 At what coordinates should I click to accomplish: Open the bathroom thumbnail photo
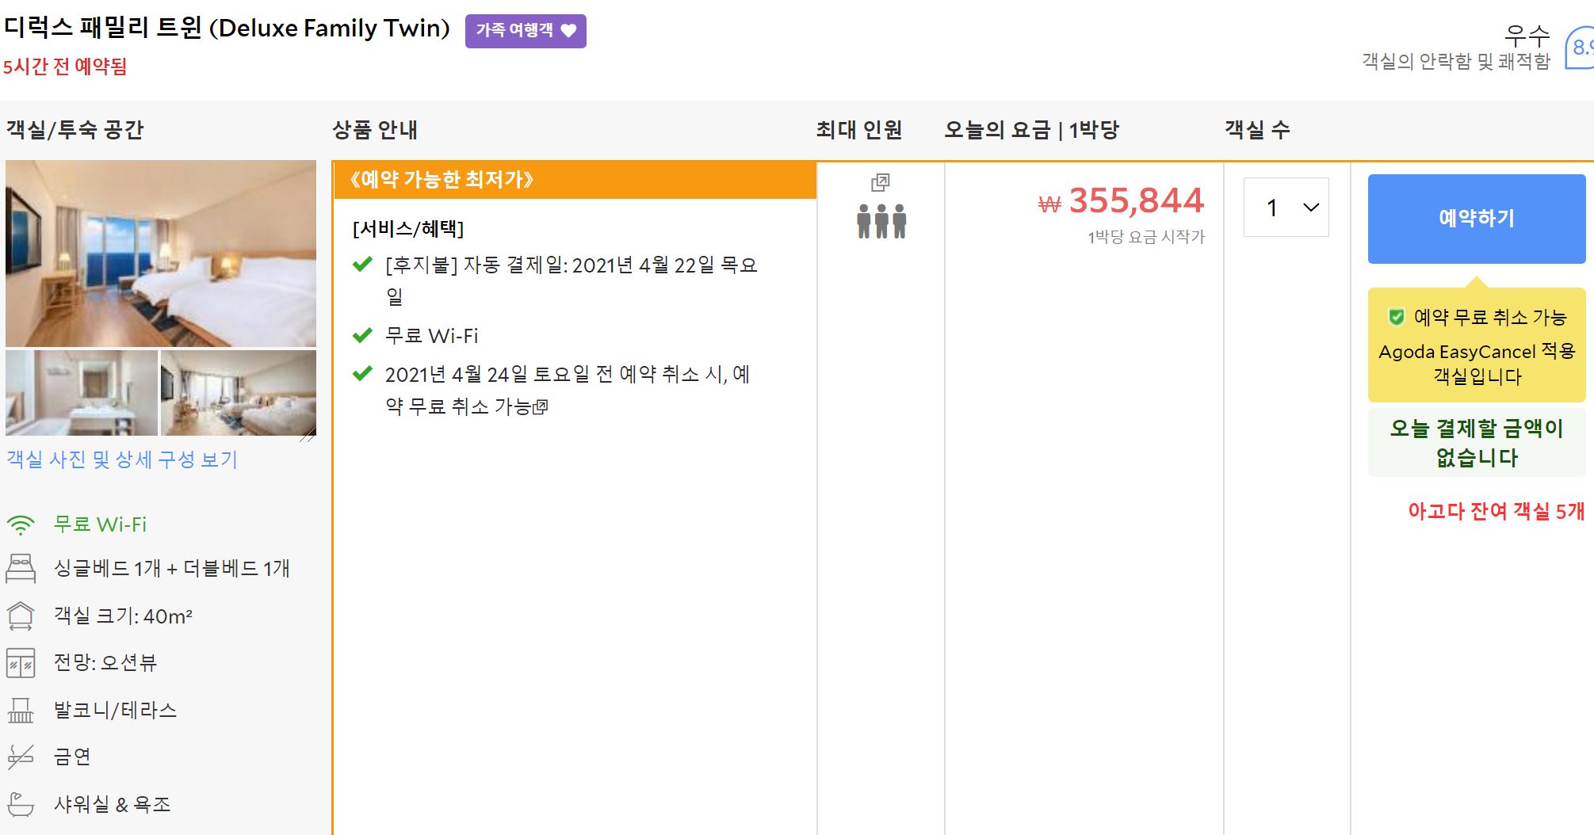[x=82, y=393]
